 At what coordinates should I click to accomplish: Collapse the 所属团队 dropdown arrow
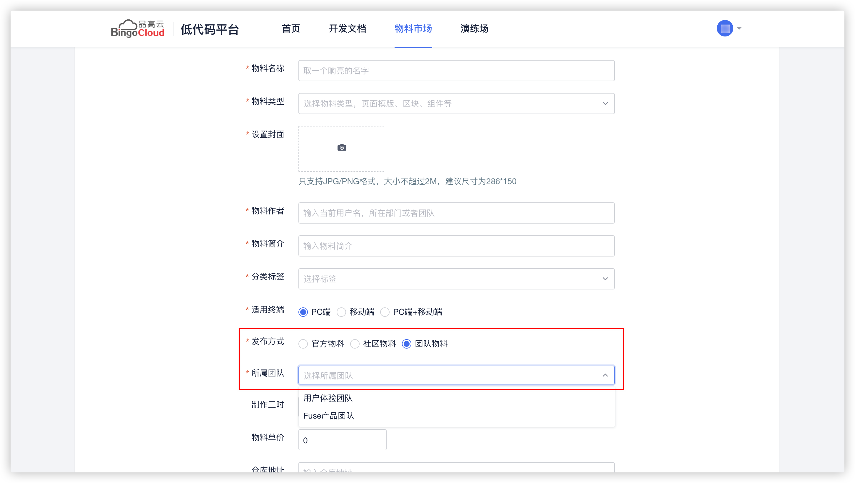pos(605,375)
